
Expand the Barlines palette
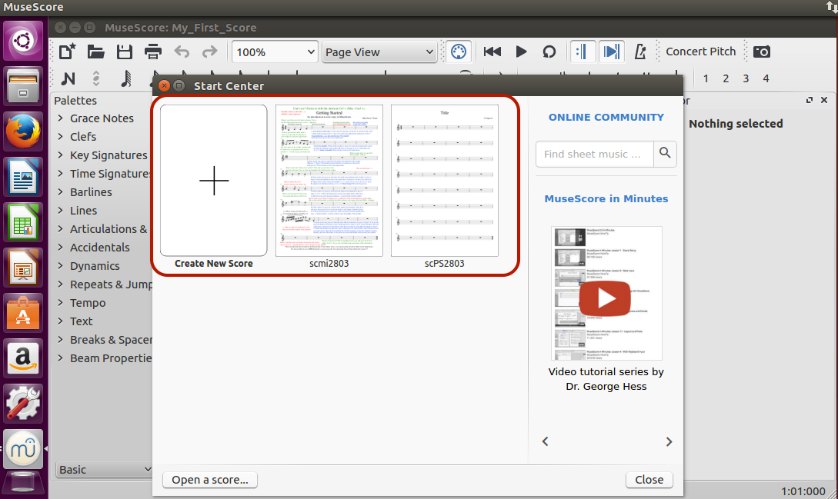(x=60, y=191)
